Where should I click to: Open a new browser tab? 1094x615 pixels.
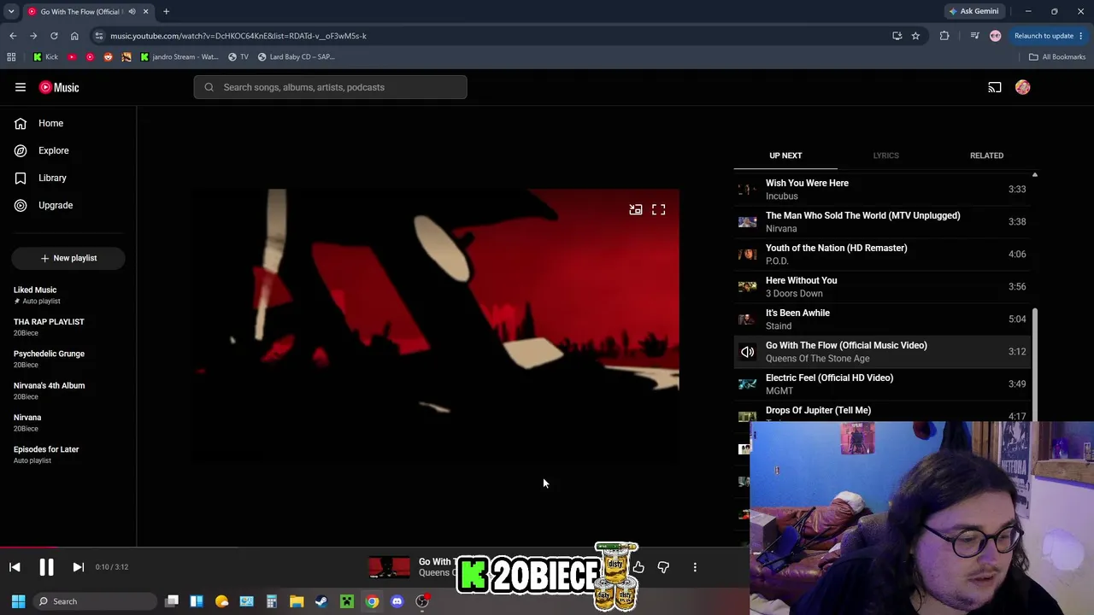pyautogui.click(x=166, y=11)
